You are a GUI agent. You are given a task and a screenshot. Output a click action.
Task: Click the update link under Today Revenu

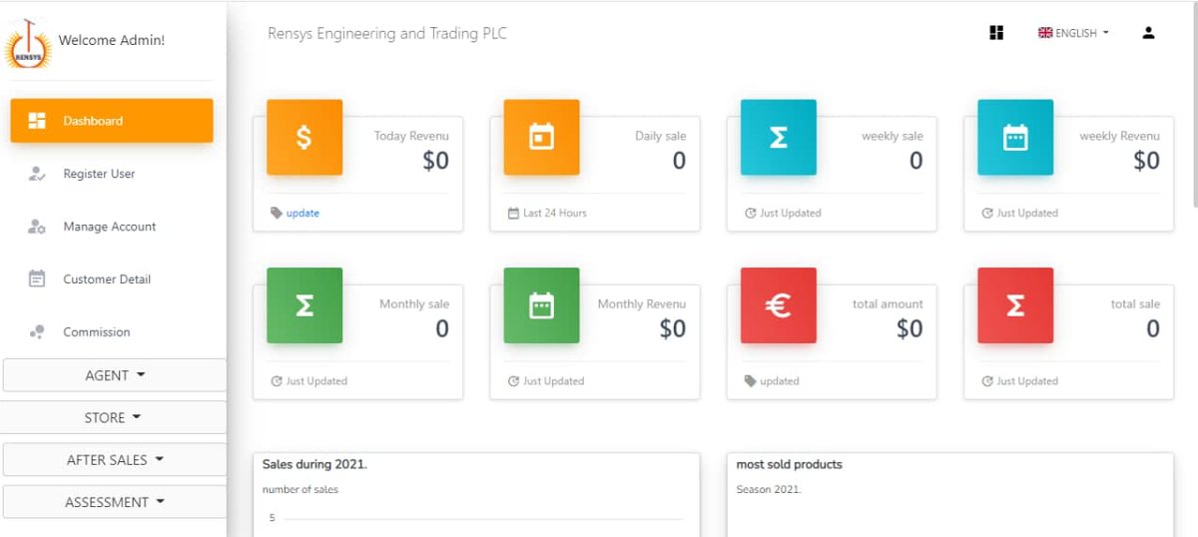302,214
